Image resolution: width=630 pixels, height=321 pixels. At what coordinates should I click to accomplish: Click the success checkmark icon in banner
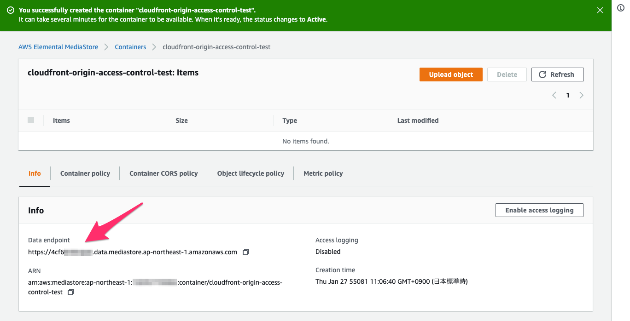click(11, 10)
